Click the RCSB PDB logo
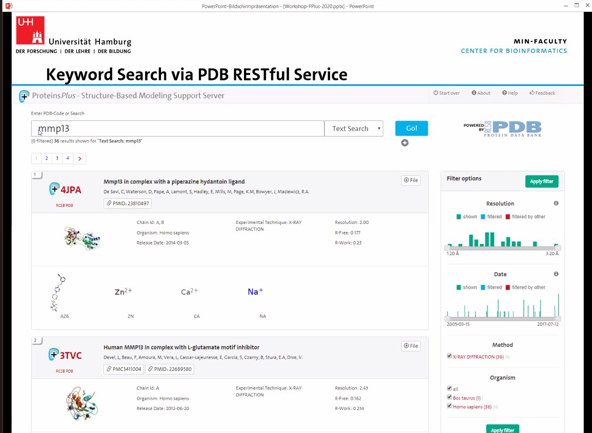 pyautogui.click(x=502, y=129)
